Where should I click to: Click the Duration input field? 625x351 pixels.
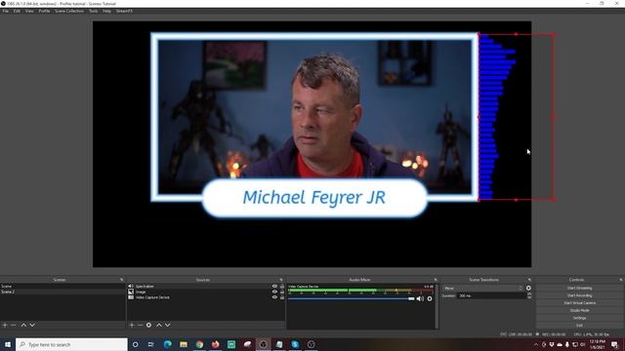pos(491,295)
